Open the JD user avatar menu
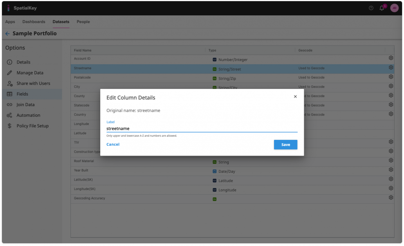This screenshot has height=246, width=404. coord(394,8)
